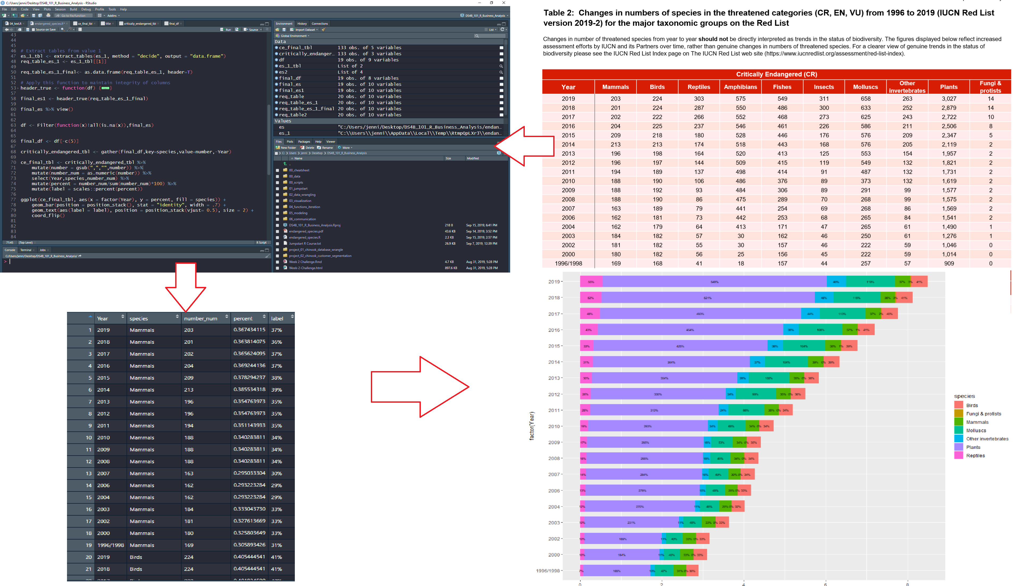Click the Save workspace icon in Environment pane
Viewport: 1019px width, 586px height.
(x=284, y=30)
